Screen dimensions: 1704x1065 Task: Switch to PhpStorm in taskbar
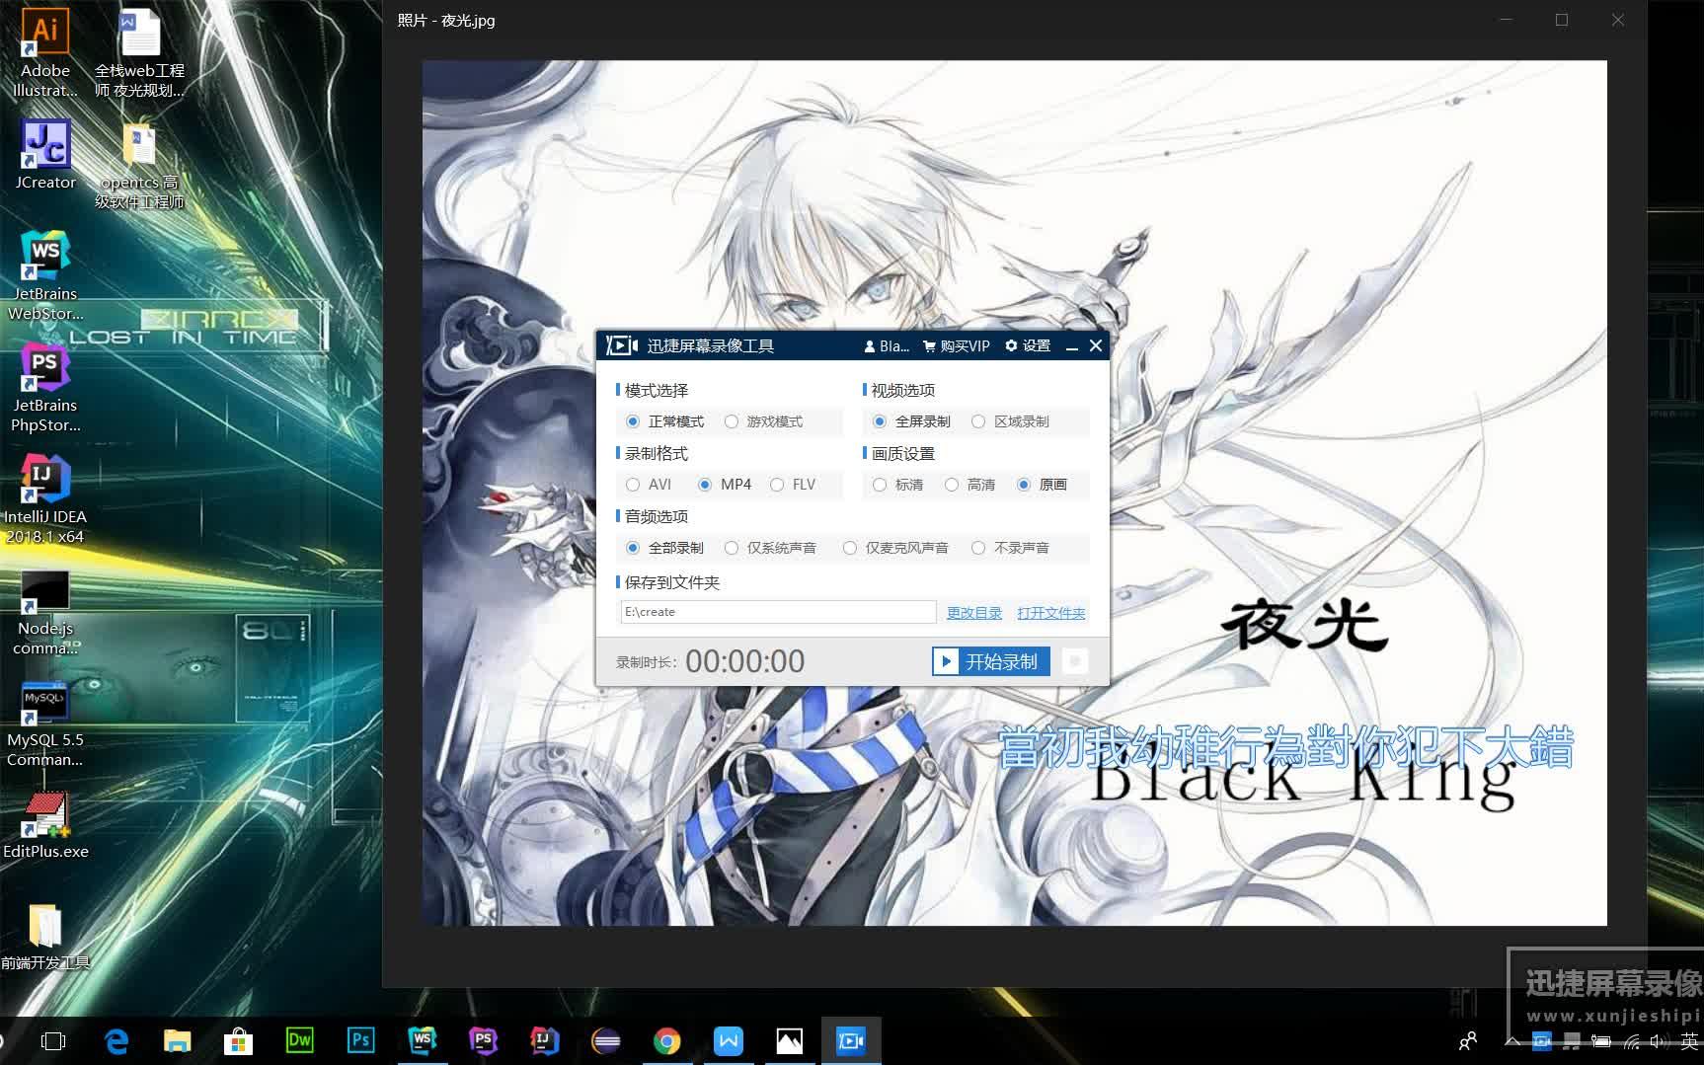tap(484, 1040)
